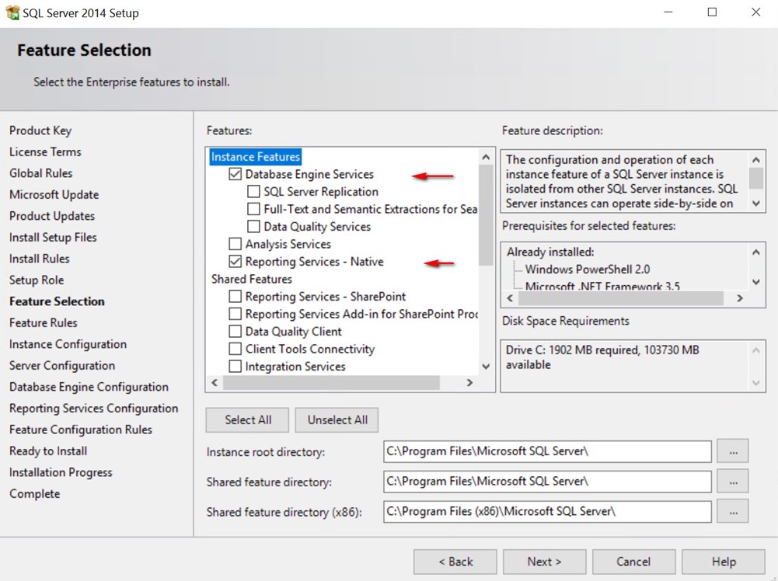The height and width of the screenshot is (581, 778).
Task: Select the Instance Features tree node
Action: 256,157
